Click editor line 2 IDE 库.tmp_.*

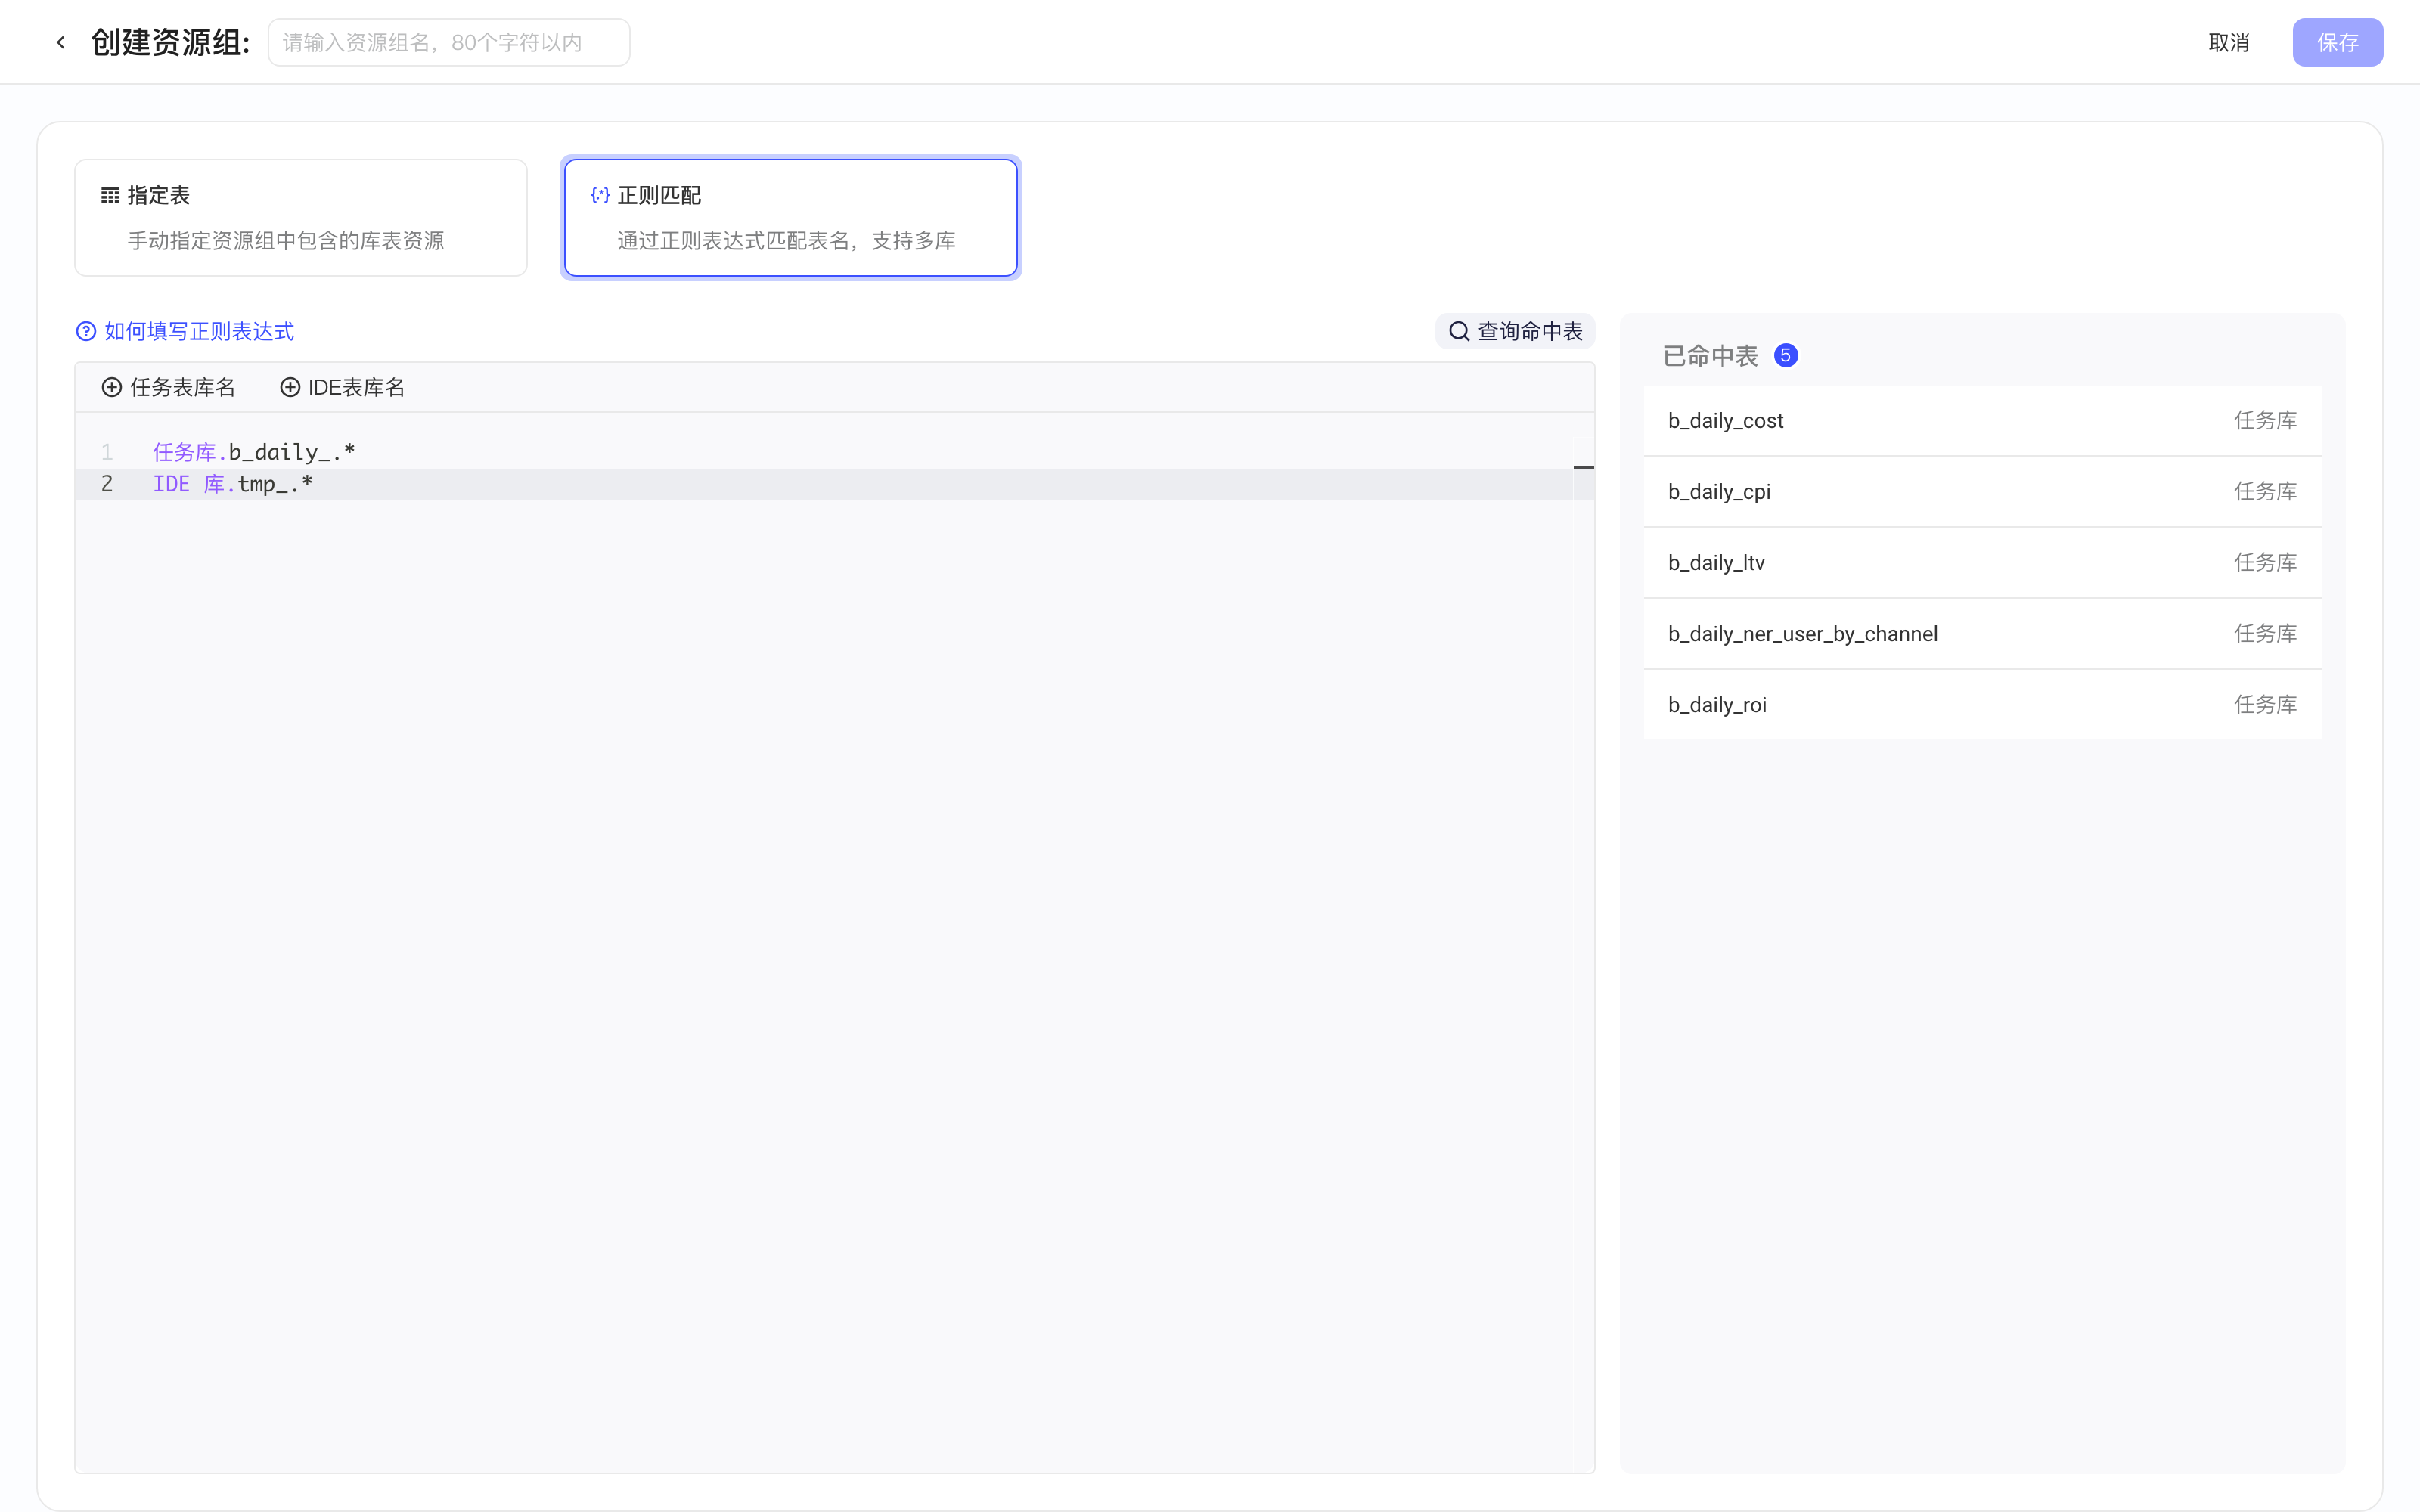click(233, 484)
